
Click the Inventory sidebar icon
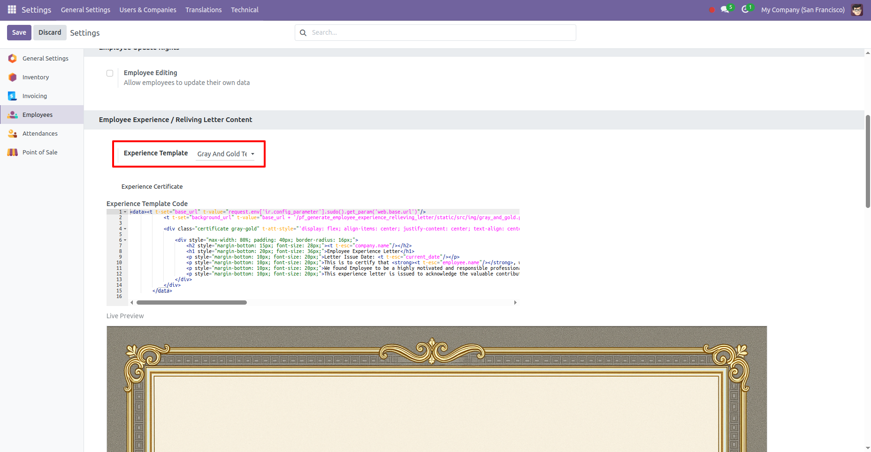coord(13,77)
